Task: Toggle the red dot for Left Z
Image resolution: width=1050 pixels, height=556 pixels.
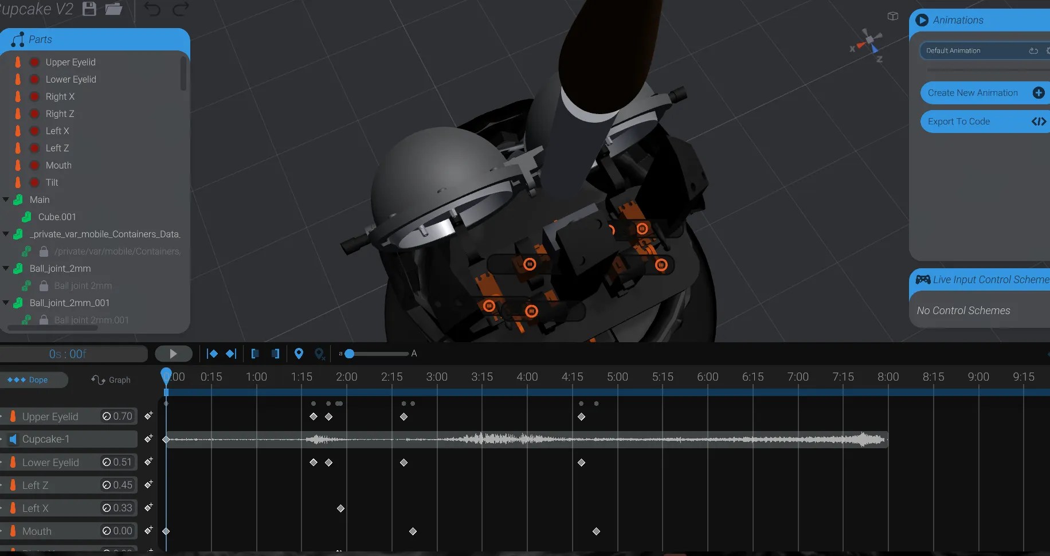Action: 34,148
